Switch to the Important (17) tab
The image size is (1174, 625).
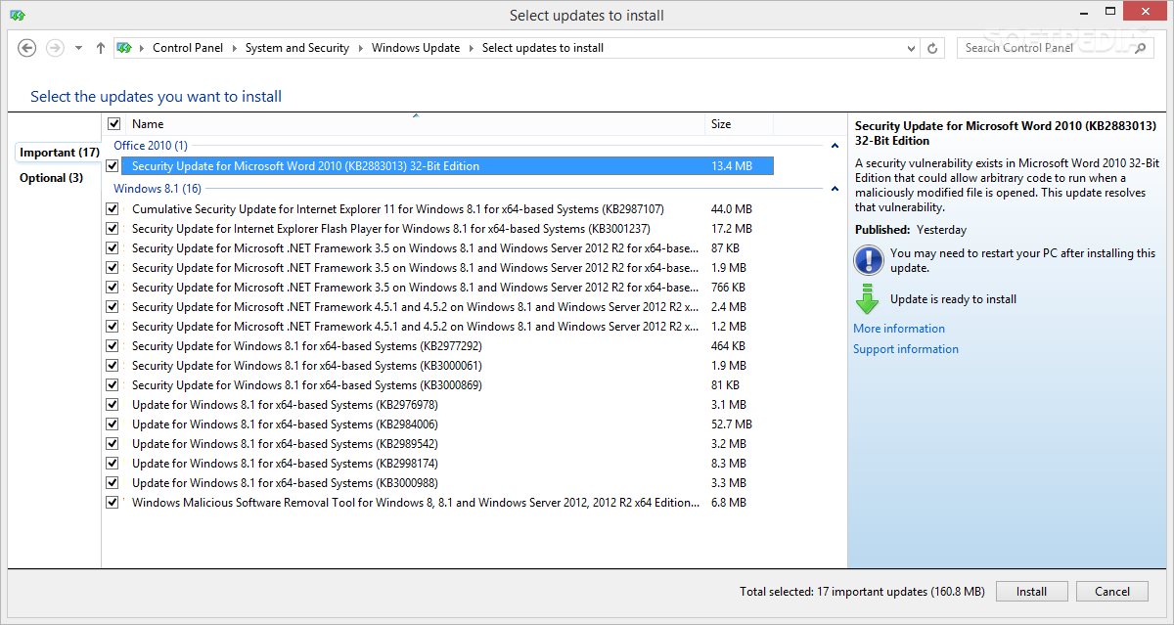(x=60, y=153)
